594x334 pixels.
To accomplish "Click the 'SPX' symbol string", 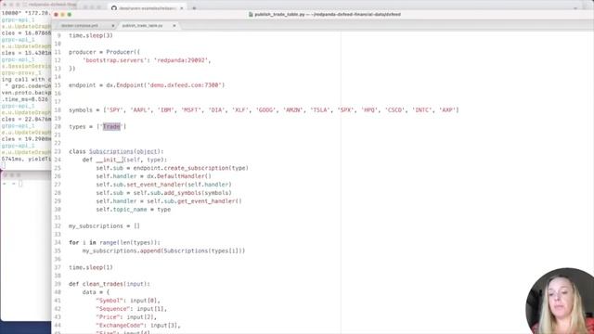I will coord(345,110).
